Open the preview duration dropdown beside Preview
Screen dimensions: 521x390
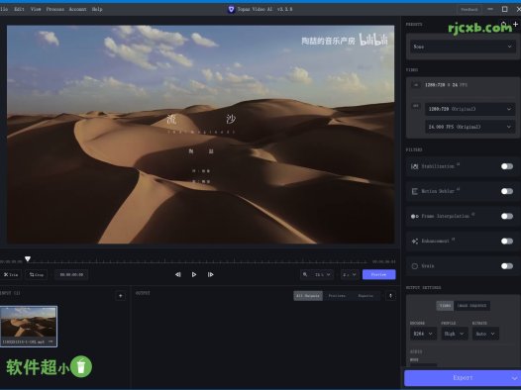(x=350, y=274)
